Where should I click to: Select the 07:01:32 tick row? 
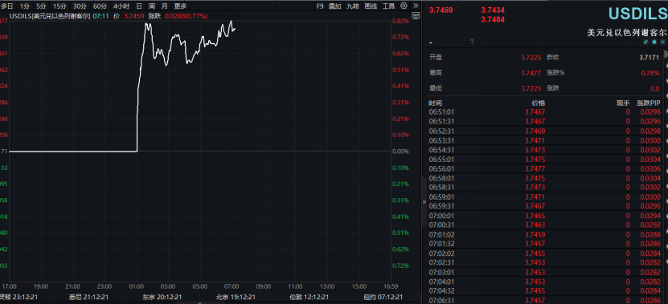coord(545,244)
